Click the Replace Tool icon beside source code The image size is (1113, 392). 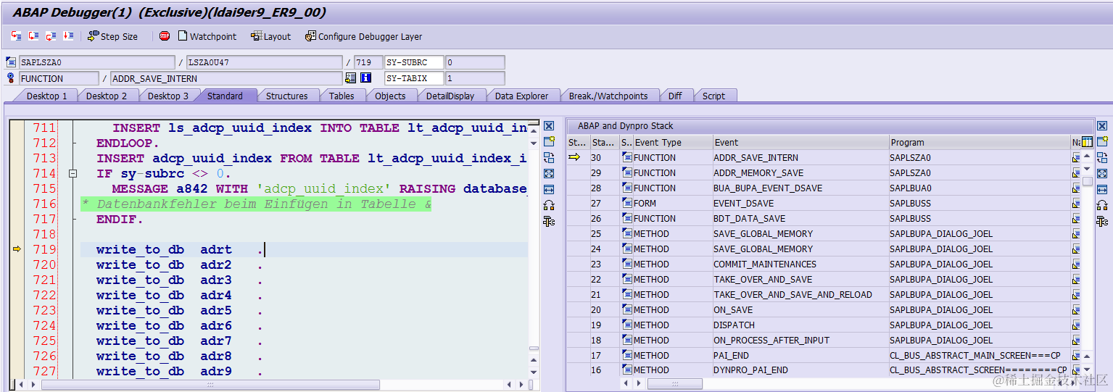click(x=549, y=157)
